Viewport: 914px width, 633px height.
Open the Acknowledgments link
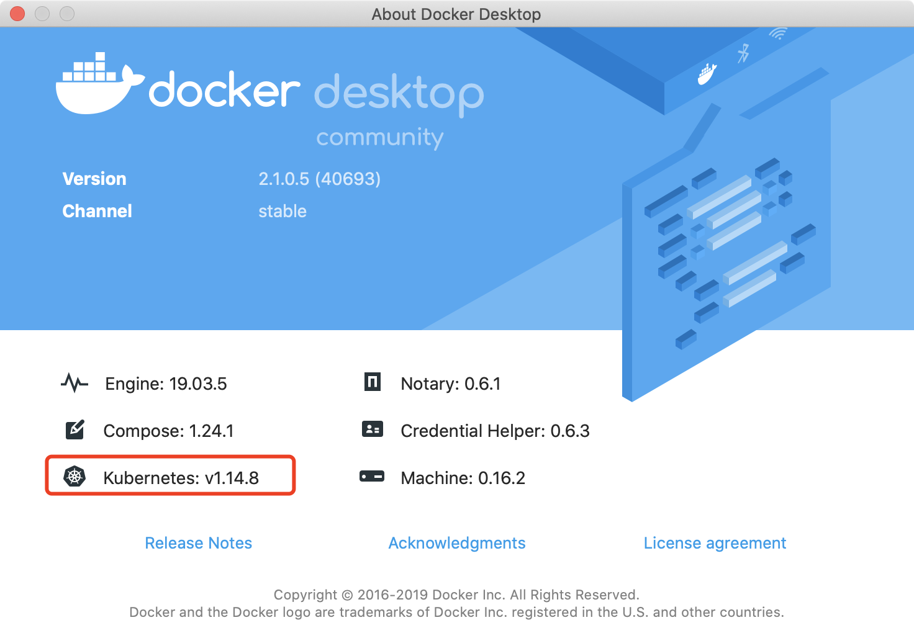(x=457, y=543)
